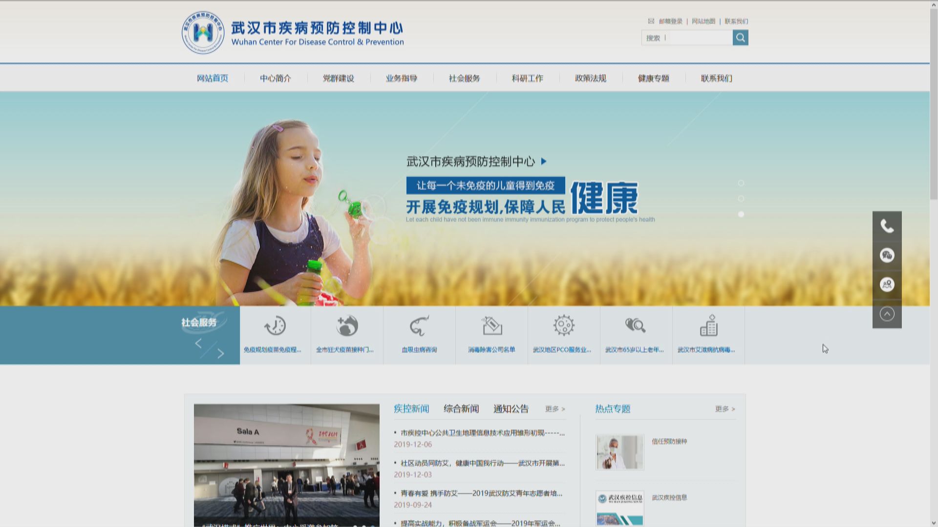Image resolution: width=938 pixels, height=527 pixels.
Task: Open the Wuhan PCO service virus icon
Action: 564,326
